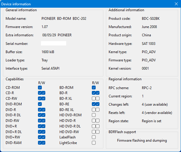Toggle the DVD+R read checkbox
The width and height of the screenshot is (181, 152).
40,126
